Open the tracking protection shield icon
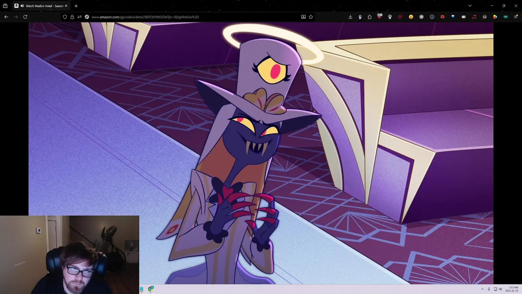This screenshot has height=294, width=522. click(x=65, y=17)
